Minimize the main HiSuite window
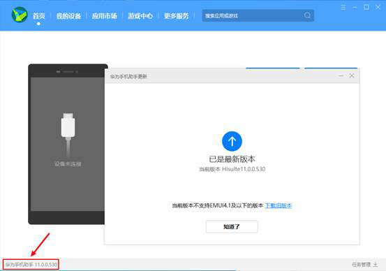The image size is (386, 271). click(x=355, y=8)
